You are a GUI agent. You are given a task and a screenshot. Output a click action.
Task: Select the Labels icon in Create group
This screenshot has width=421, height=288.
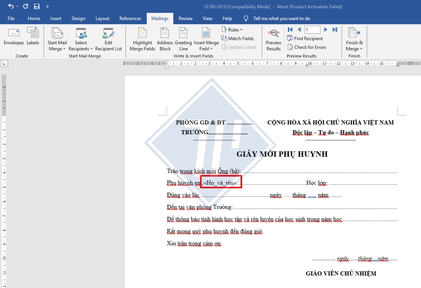[33, 38]
